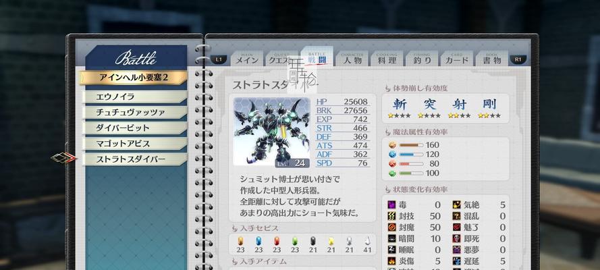Select the earth sepith icon showing 23
Screen dimensions: 600x270
[x=240, y=241]
